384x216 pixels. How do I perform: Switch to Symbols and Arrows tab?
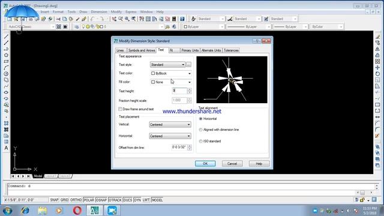(x=142, y=50)
